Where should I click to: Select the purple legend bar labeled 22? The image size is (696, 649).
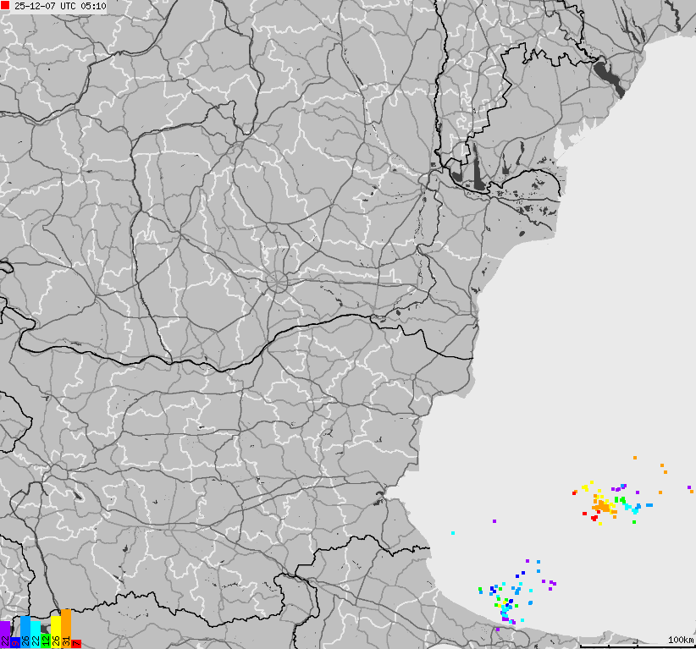tap(4, 633)
